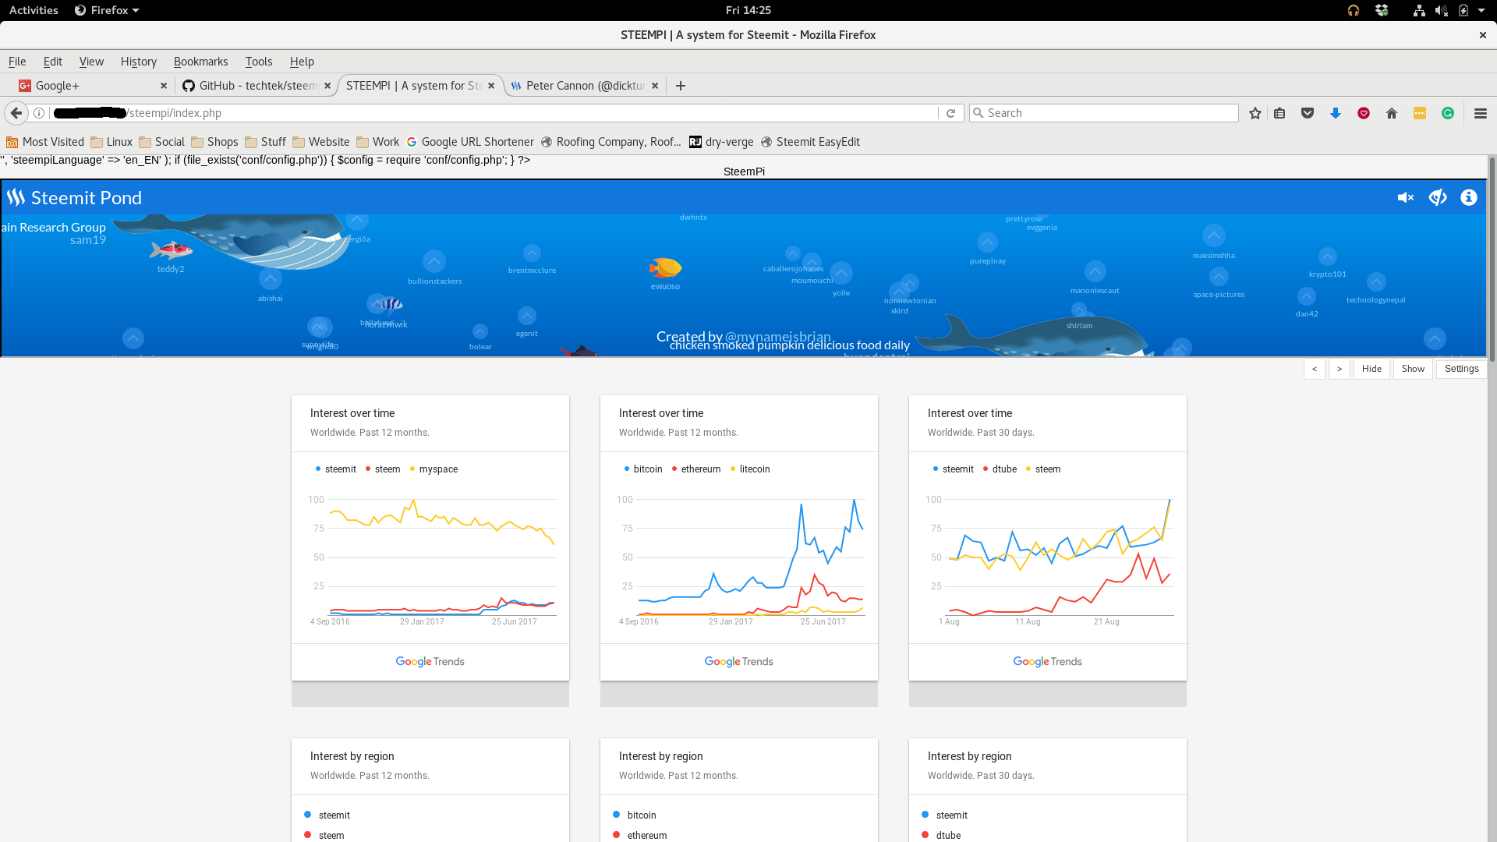
Task: Expand the Website bookmarks folder
Action: 320,142
